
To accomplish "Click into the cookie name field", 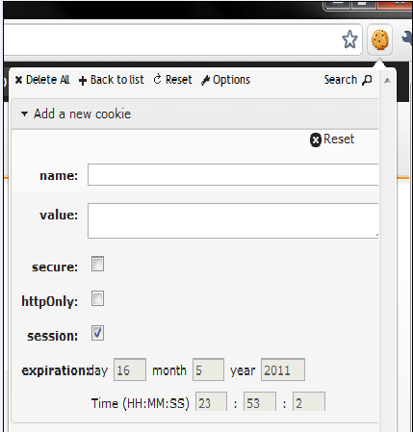I will (233, 175).
